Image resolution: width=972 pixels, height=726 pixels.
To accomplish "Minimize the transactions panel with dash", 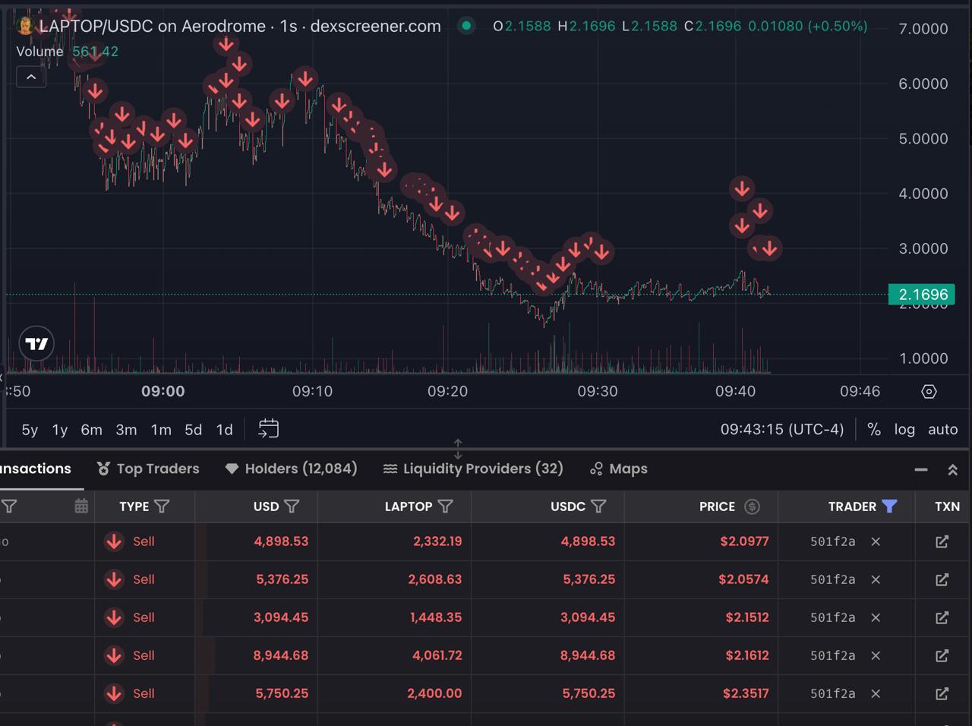I will 921,470.
